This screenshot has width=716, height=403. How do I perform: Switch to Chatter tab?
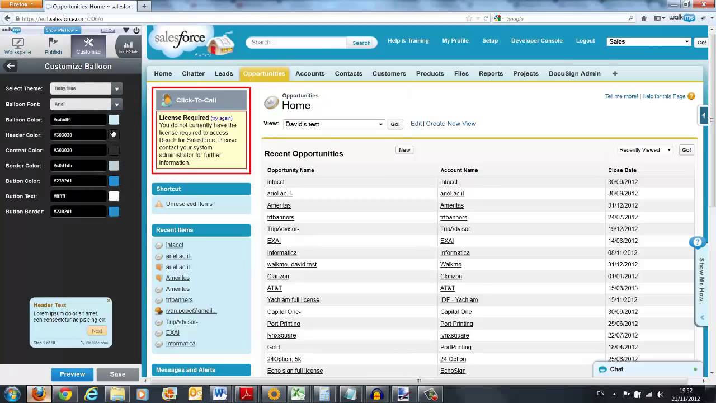(x=193, y=73)
